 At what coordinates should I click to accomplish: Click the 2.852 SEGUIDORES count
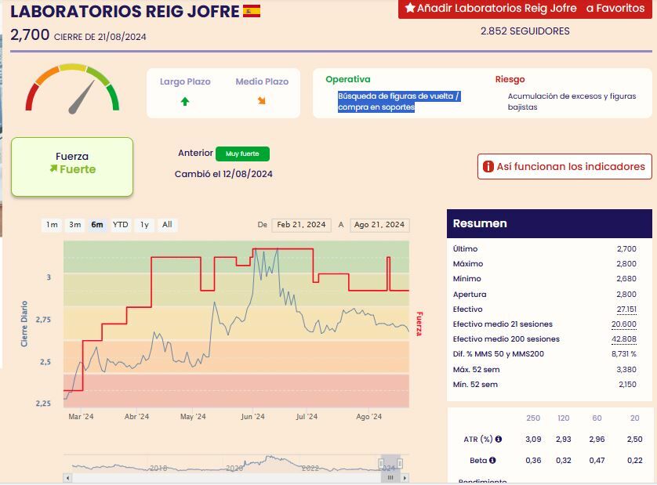pos(525,31)
